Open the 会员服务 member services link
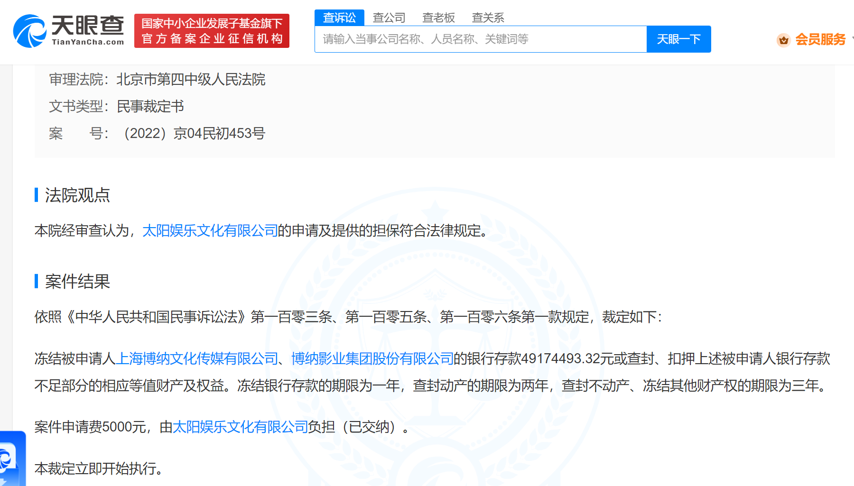 820,39
